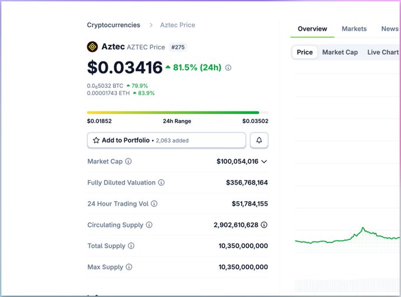This screenshot has width=401, height=297.
Task: Go to Cryptocurrencies breadcrumb link
Action: pos(114,25)
